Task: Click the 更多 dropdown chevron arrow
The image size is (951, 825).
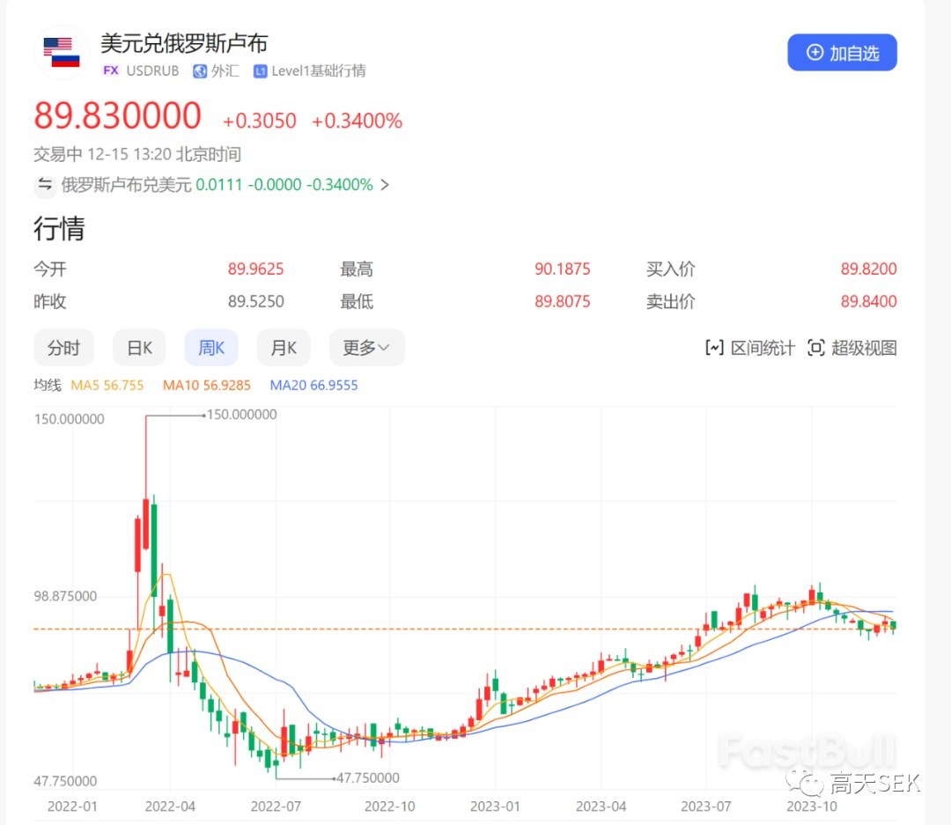Action: [x=387, y=348]
